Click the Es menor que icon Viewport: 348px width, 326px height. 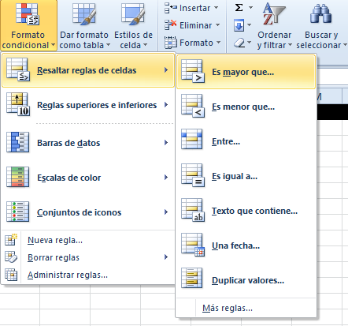(x=193, y=106)
